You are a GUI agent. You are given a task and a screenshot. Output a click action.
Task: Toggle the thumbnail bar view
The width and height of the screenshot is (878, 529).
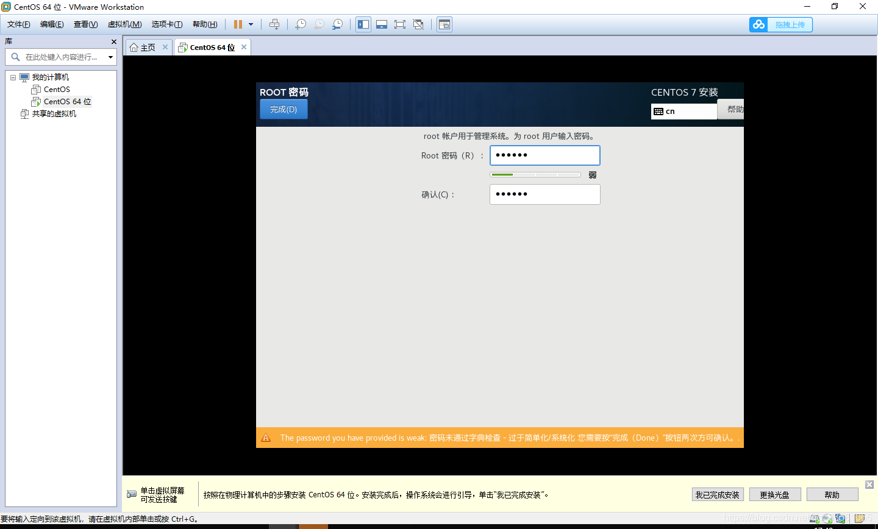pos(382,24)
